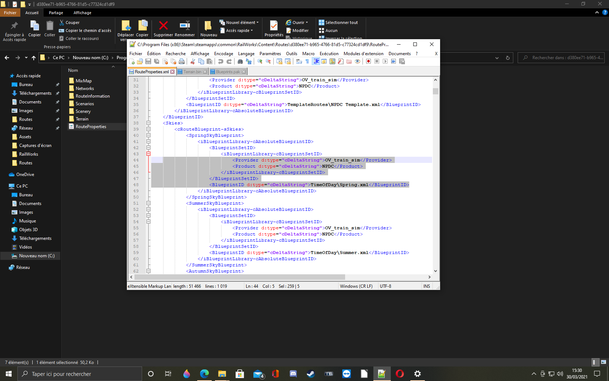Open the Encodage menu
This screenshot has height=381, width=609.
click(x=224, y=54)
